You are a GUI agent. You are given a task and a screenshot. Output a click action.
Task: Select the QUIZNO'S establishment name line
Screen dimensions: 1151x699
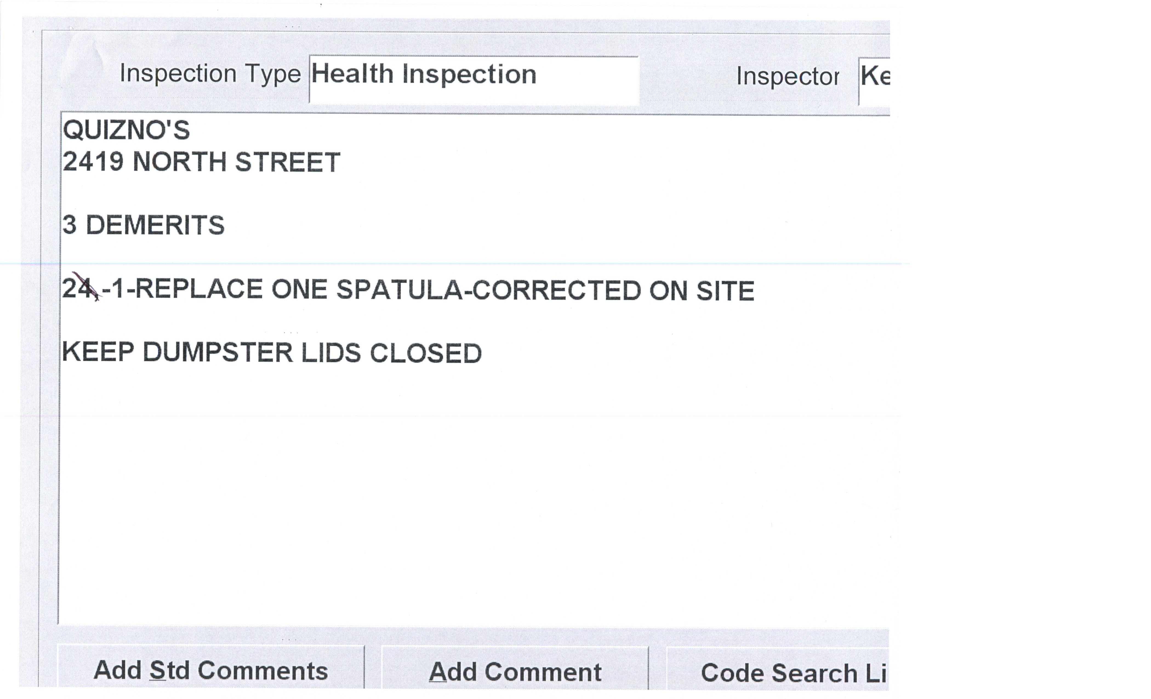click(x=127, y=130)
